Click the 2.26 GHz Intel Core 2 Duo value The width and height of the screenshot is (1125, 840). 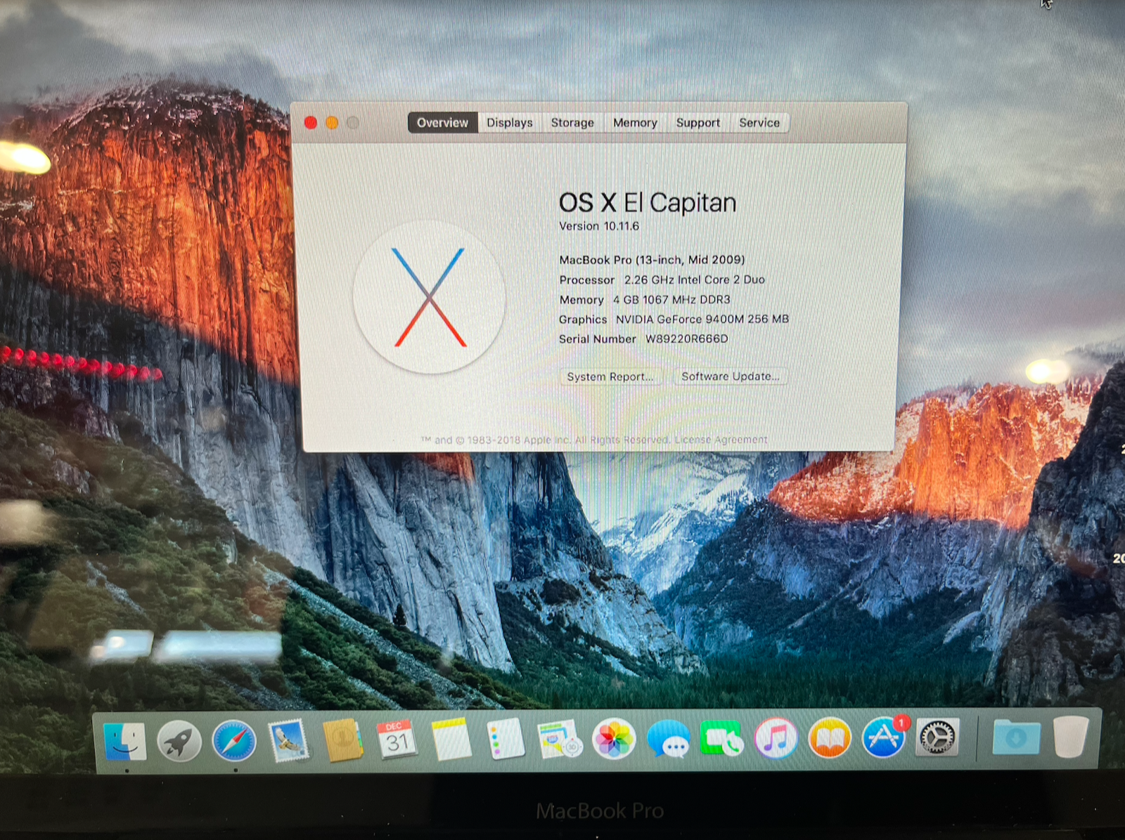coord(695,280)
